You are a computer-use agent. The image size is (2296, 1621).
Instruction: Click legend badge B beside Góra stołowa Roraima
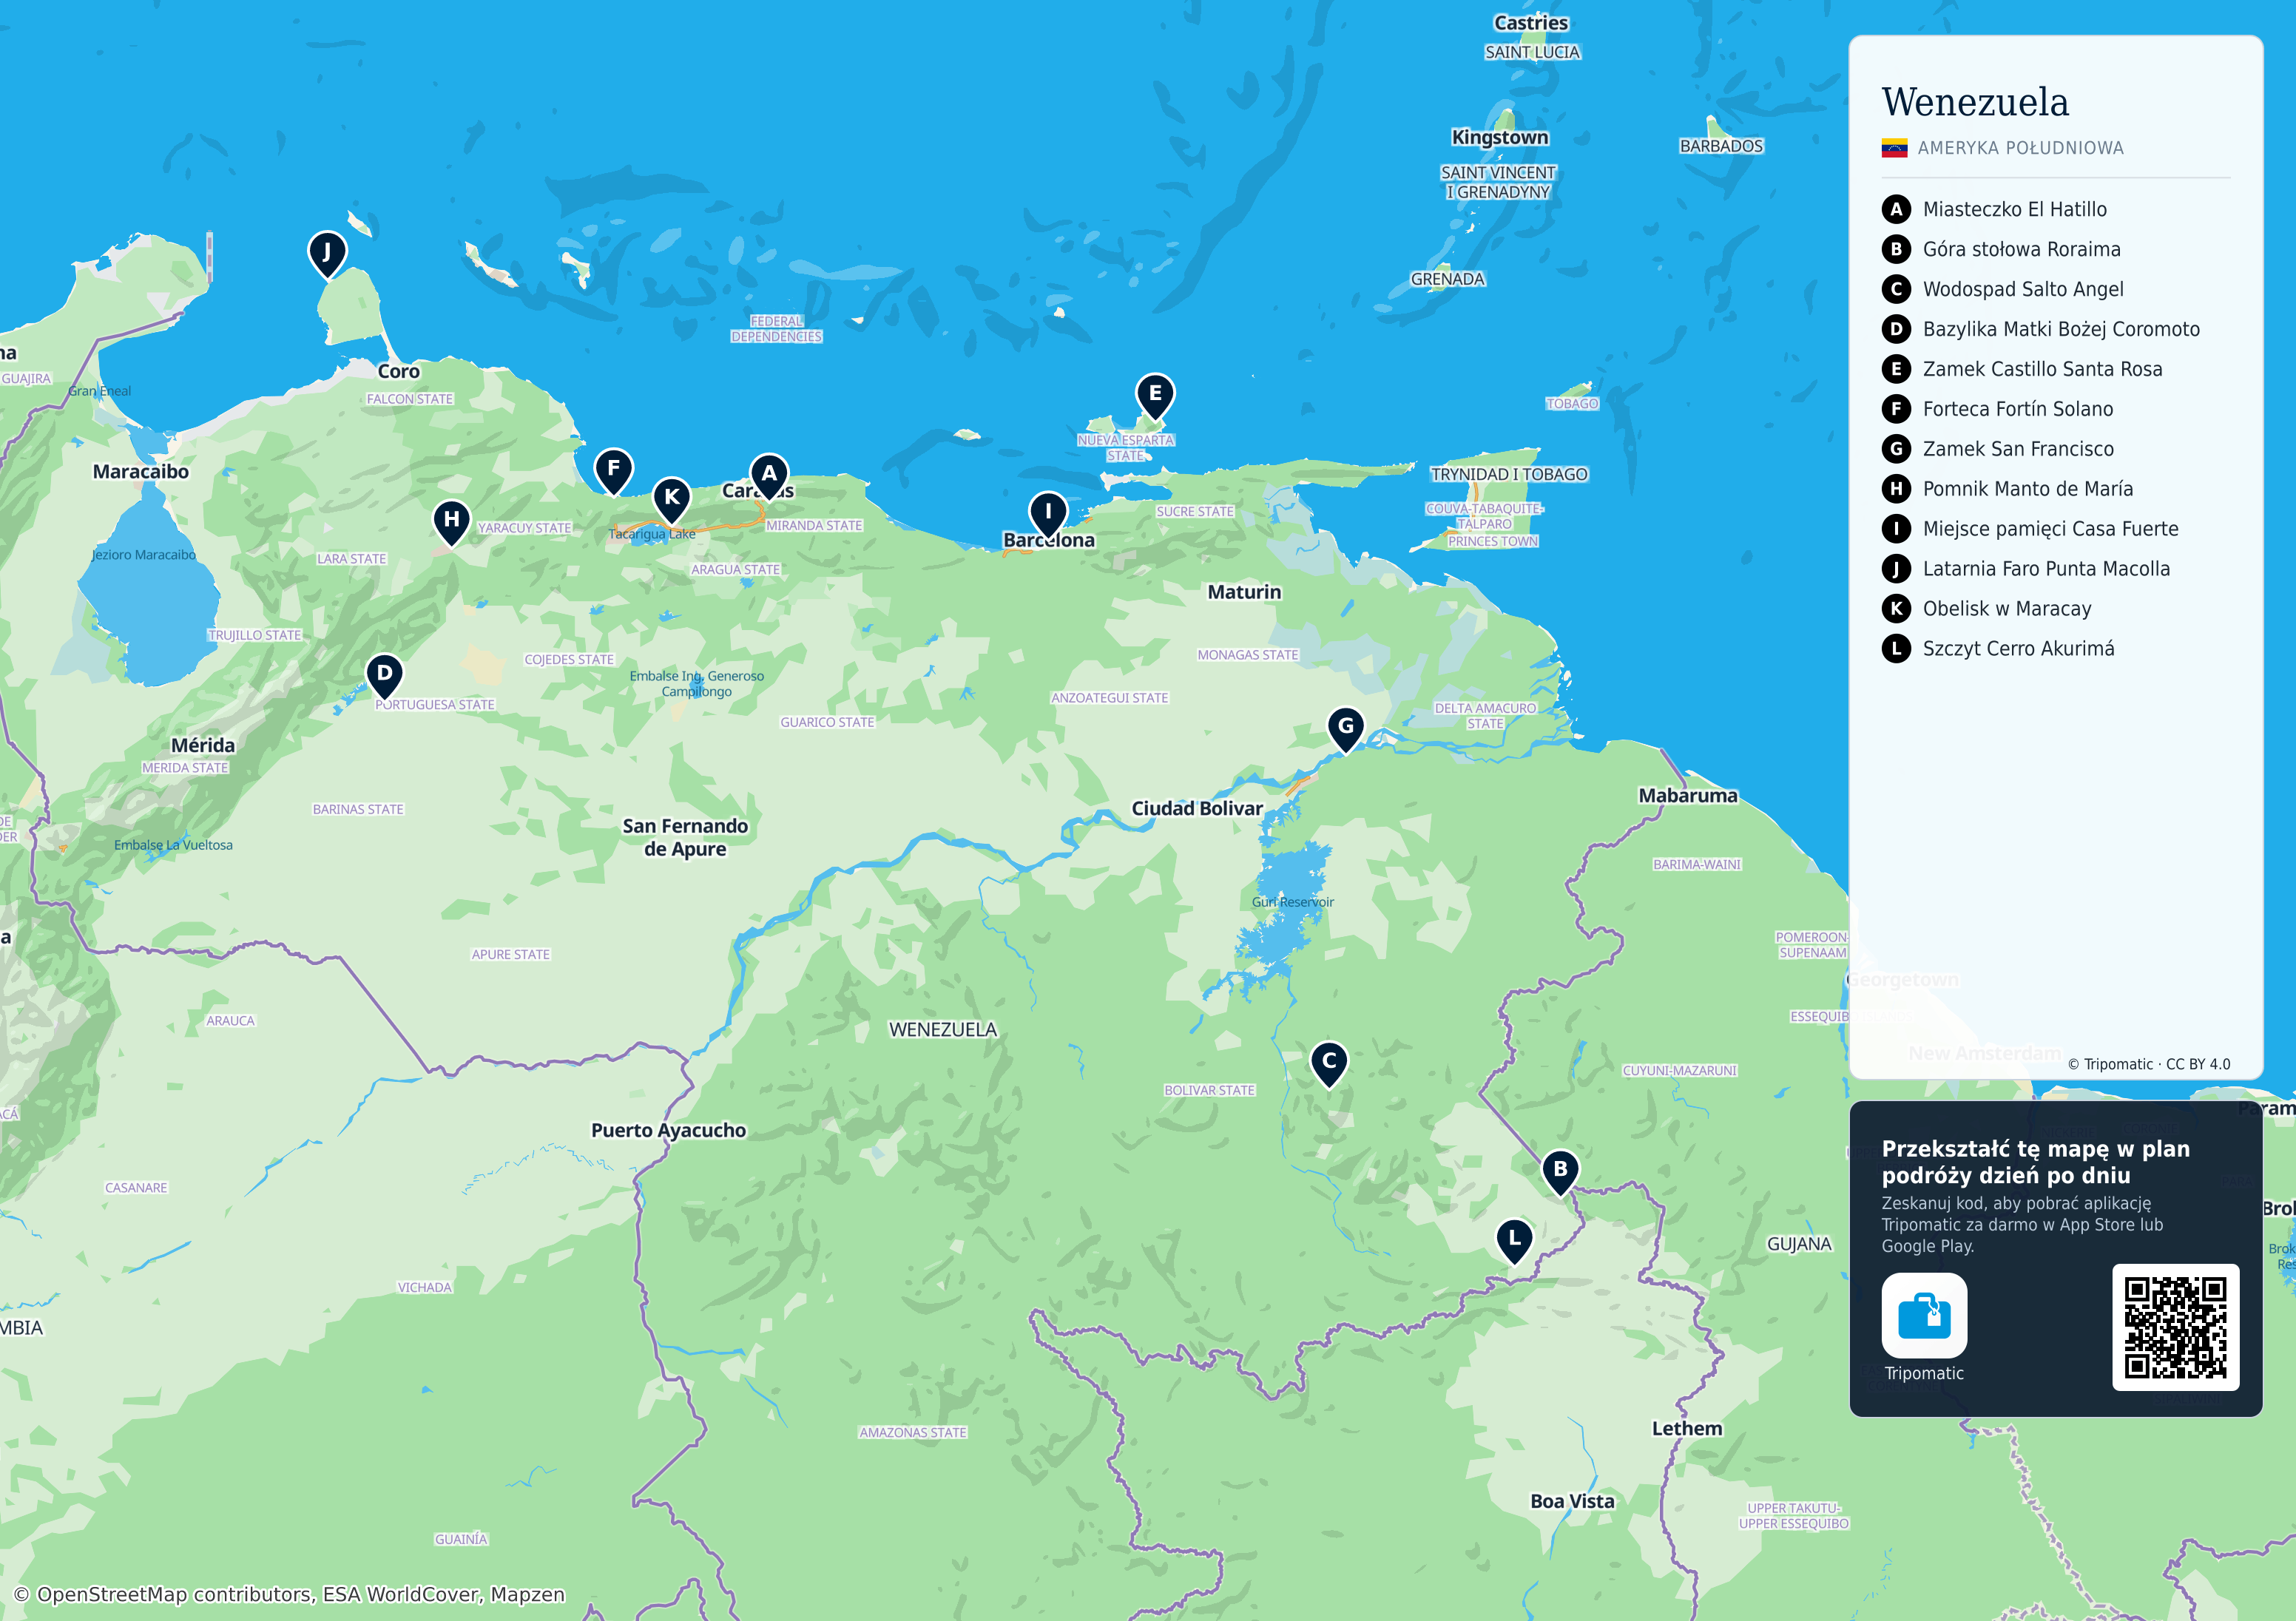point(1896,249)
